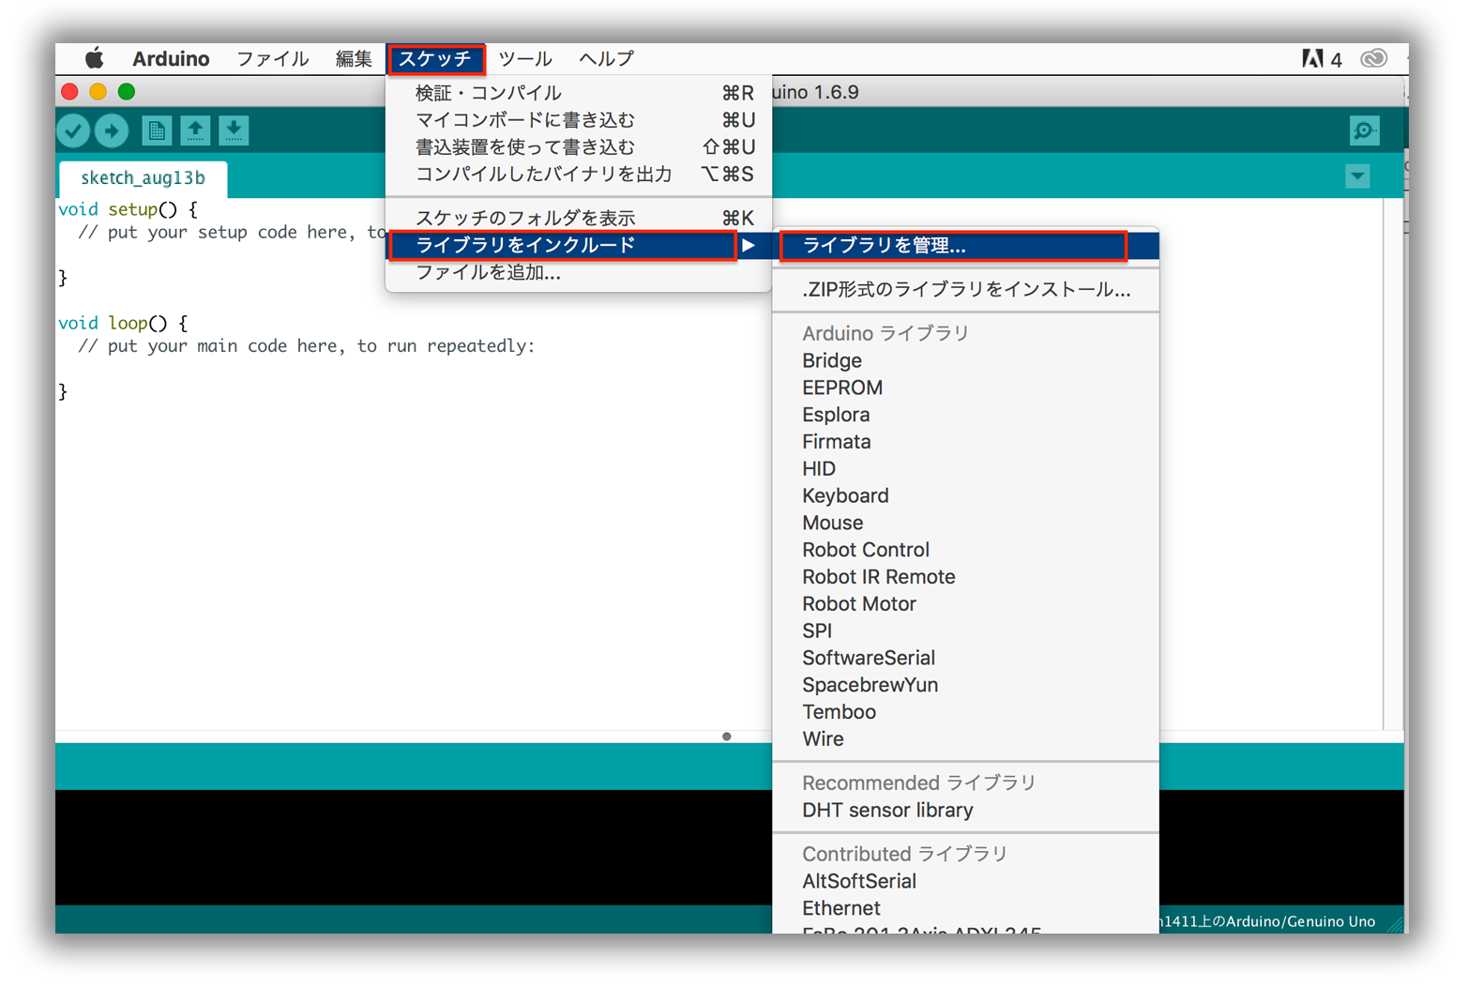Image resolution: width=1468 pixels, height=988 pixels.
Task: Switch to the sketch_aug13b tab
Action: (143, 178)
